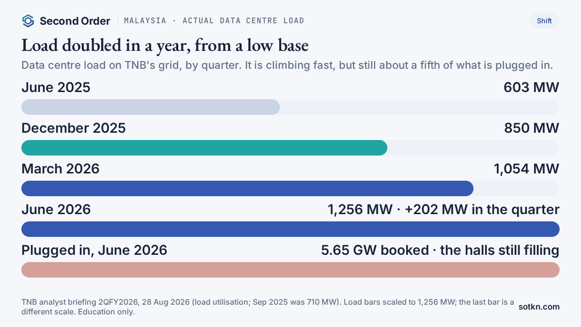Click the TNB analyst briefing footnote
Image resolution: width=581 pixels, height=327 pixels.
[268, 307]
